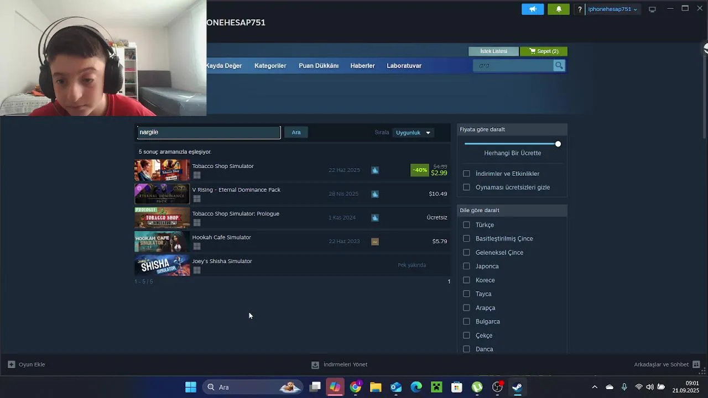Click the Windows platform icon under Joey's Shisha Simulator
The image size is (708, 398).
click(x=196, y=270)
